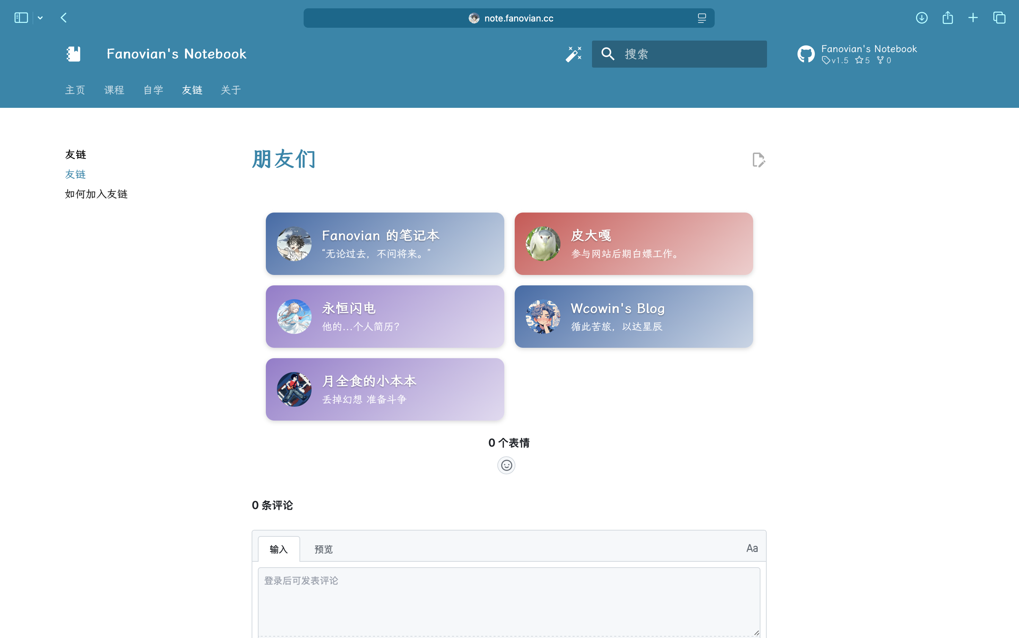The width and height of the screenshot is (1019, 638).
Task: Click the edit this page icon
Action: tap(758, 160)
